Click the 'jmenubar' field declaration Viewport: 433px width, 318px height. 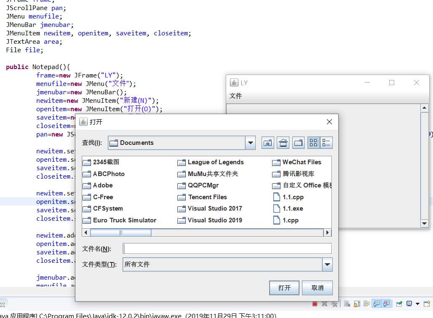tap(55, 25)
